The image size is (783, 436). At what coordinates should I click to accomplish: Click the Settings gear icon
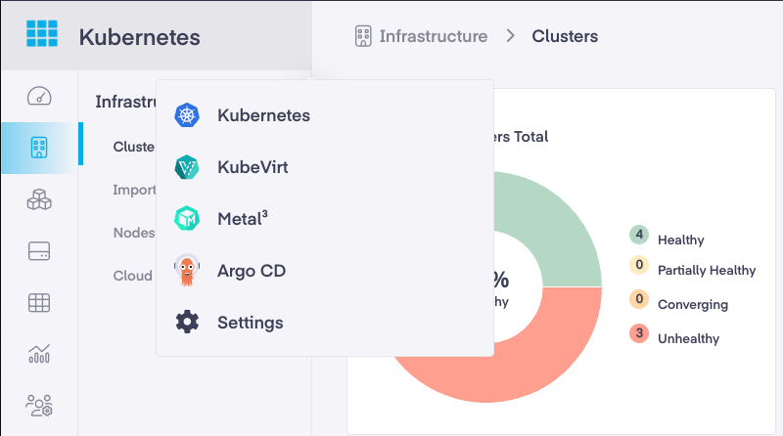187,323
